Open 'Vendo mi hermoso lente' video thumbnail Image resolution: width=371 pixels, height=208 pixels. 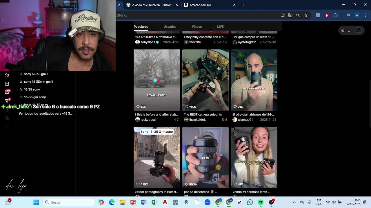pyautogui.click(x=254, y=157)
